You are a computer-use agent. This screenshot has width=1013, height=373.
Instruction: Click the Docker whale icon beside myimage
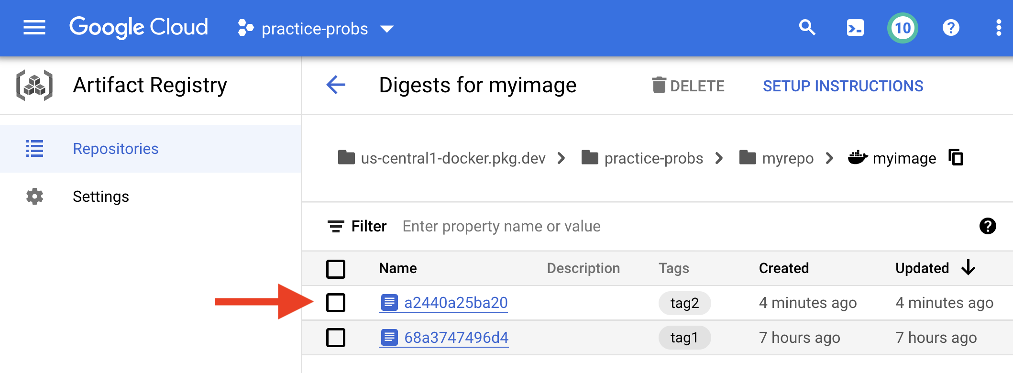858,157
